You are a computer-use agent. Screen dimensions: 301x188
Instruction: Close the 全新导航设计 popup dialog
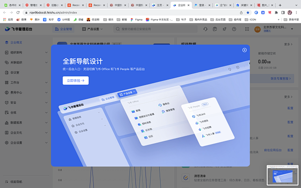(x=244, y=50)
